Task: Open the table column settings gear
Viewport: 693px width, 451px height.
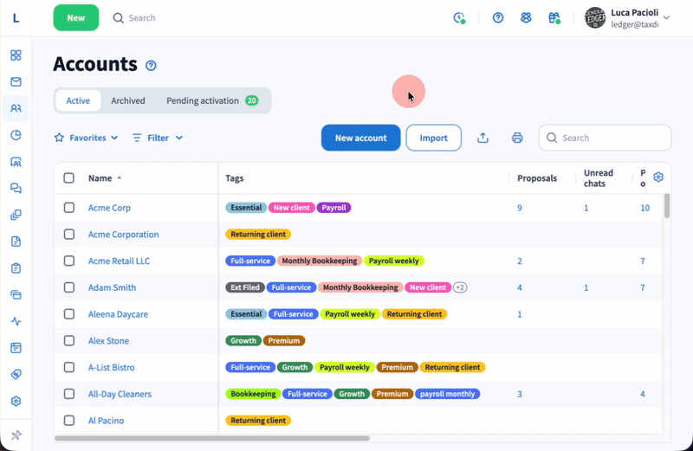Action: [x=658, y=177]
